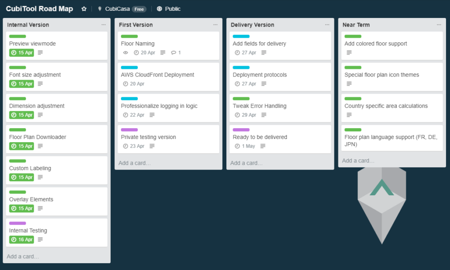Image resolution: width=450 pixels, height=270 pixels.
Task: Click the CubiTool Road Map board title
Action: (39, 9)
